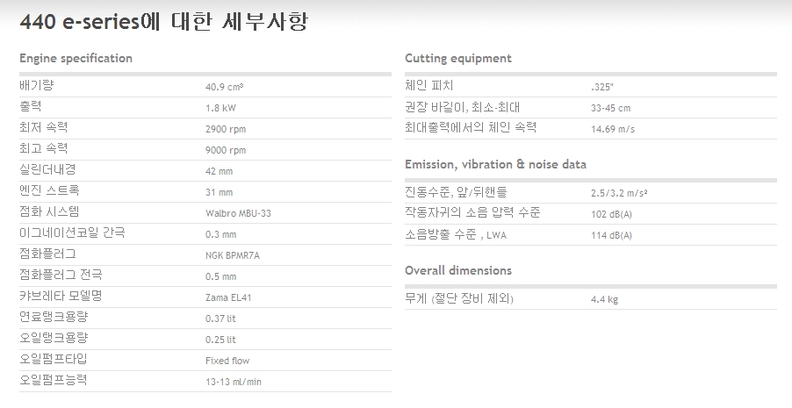Select the chain pitch value '.325"'
This screenshot has width=792, height=408.
(x=602, y=87)
